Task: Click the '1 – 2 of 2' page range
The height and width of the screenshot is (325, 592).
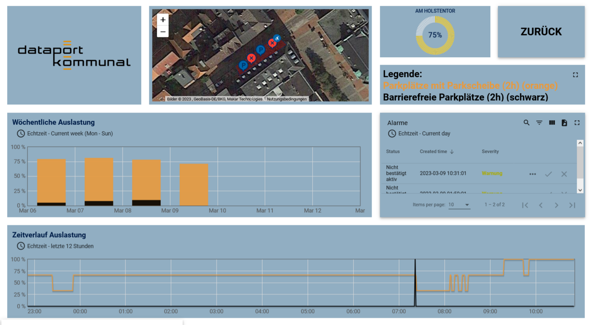Action: [x=495, y=205]
